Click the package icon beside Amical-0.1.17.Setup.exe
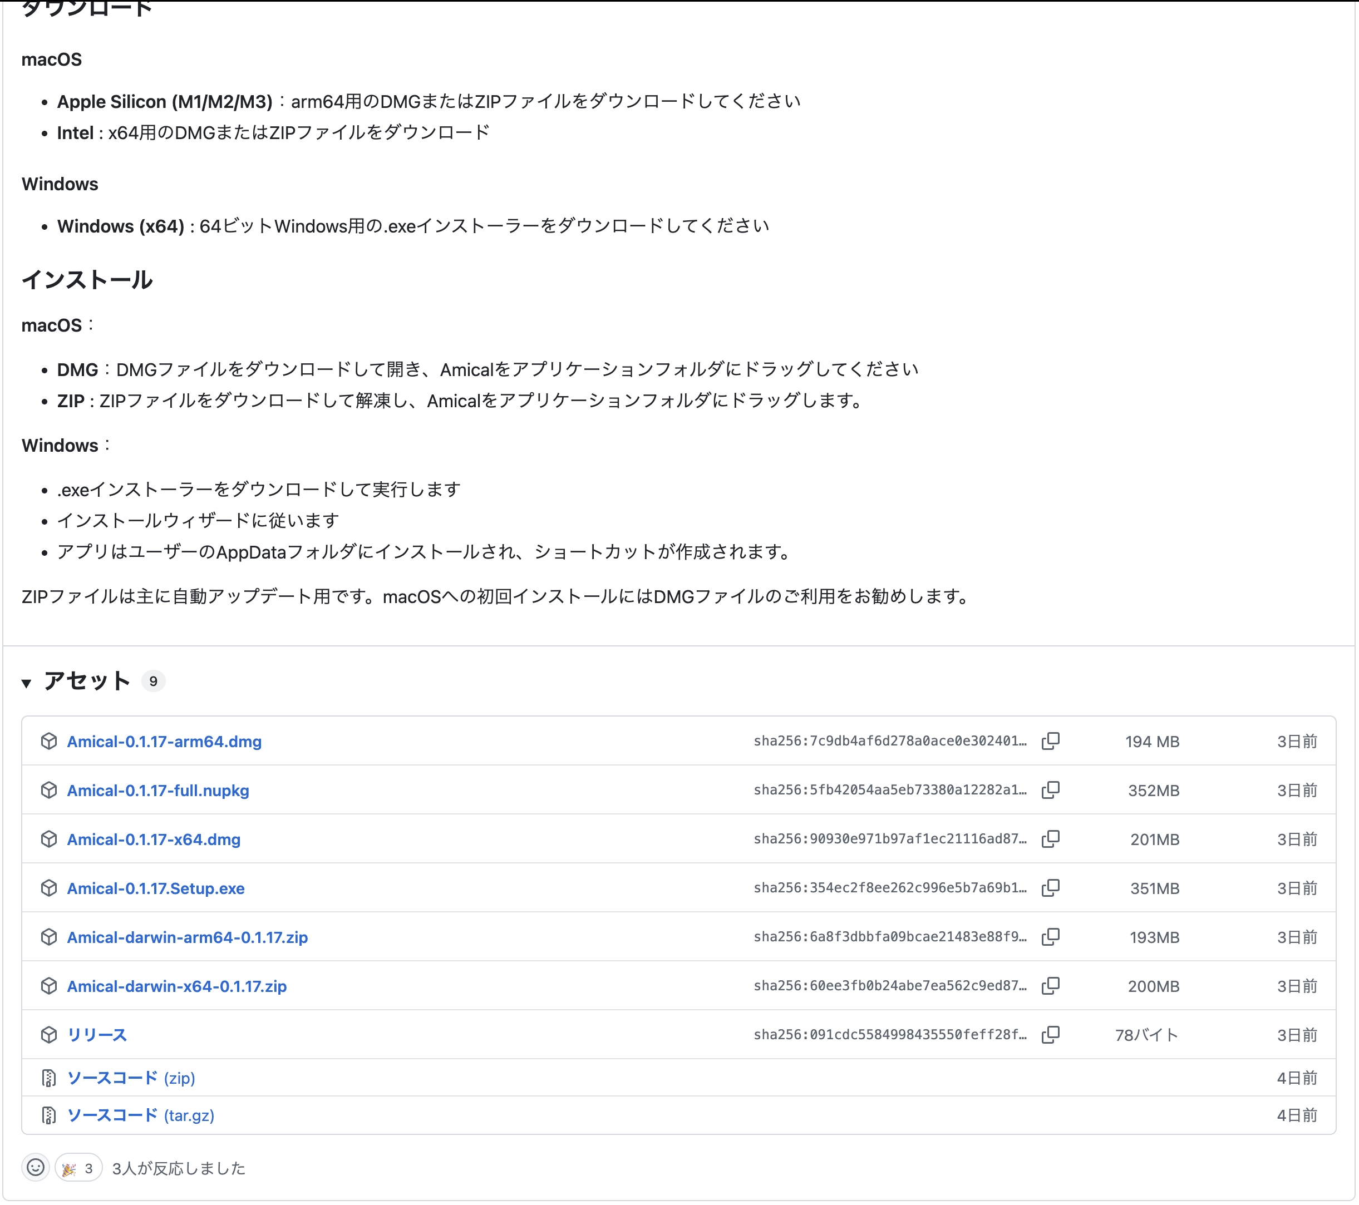Image resolution: width=1359 pixels, height=1205 pixels. 48,888
